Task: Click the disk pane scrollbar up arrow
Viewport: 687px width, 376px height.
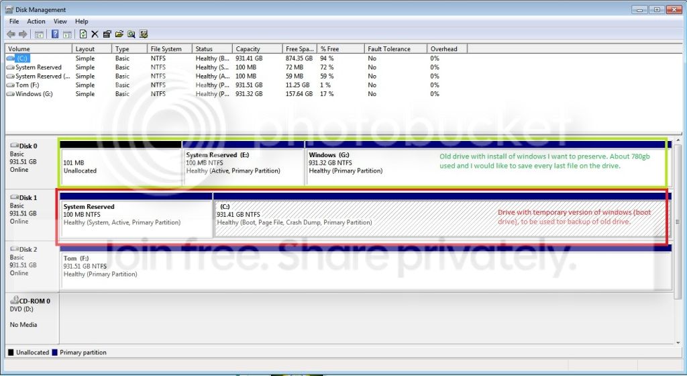Action: pyautogui.click(x=678, y=141)
